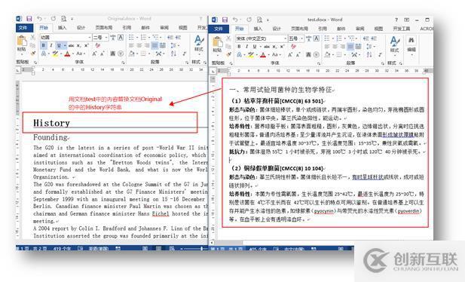Click Bullets list icon in test.docx window
This screenshot has height=282, width=465.
click(x=328, y=38)
